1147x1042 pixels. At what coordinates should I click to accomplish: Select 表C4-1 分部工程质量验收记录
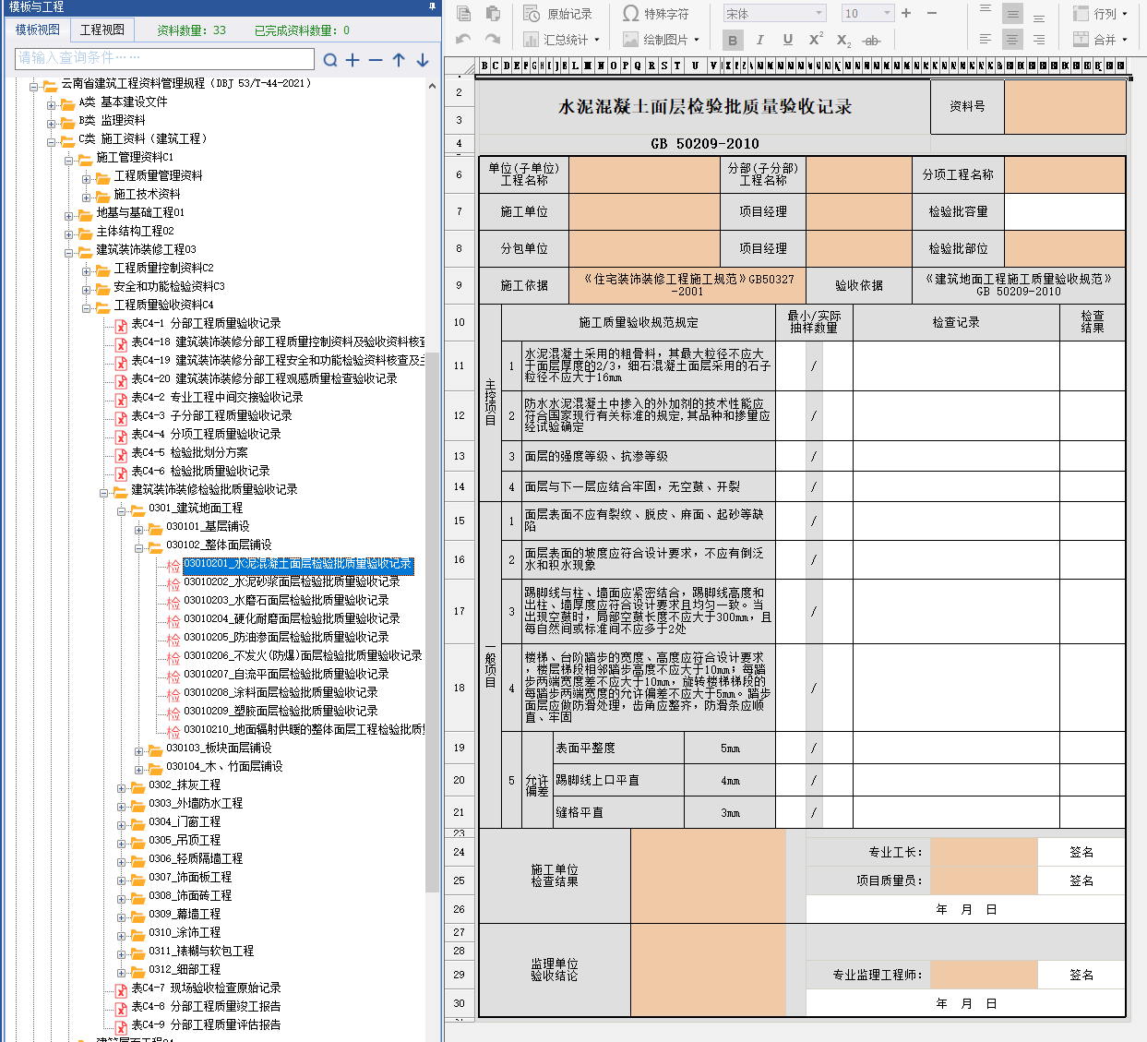(206, 323)
